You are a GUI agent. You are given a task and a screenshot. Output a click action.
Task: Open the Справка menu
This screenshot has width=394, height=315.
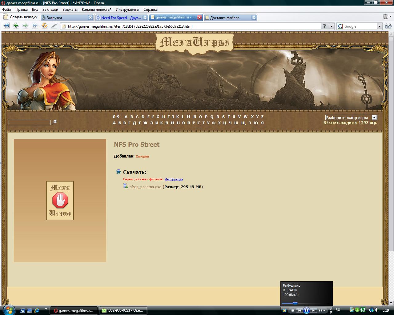pyautogui.click(x=151, y=10)
